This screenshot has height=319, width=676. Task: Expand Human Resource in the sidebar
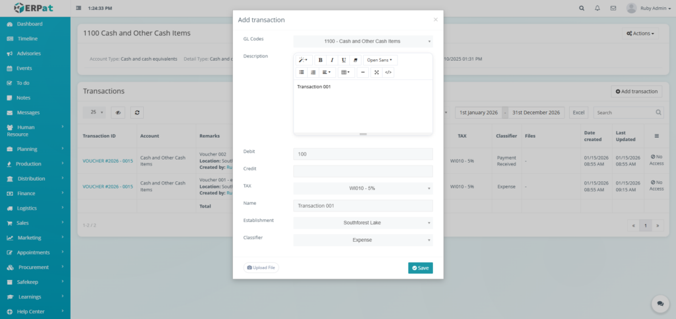(x=36, y=131)
